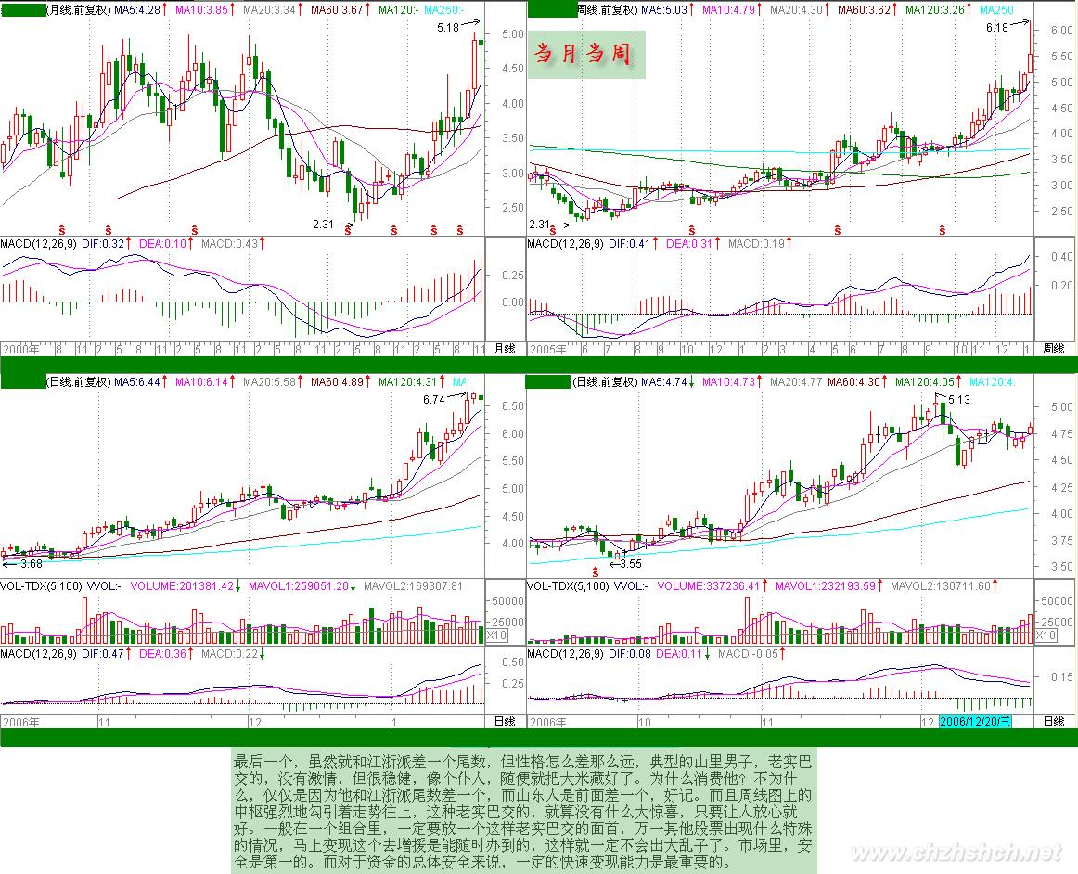Click the 6.74 high price marker in daily chart
The image size is (1078, 874).
[433, 399]
